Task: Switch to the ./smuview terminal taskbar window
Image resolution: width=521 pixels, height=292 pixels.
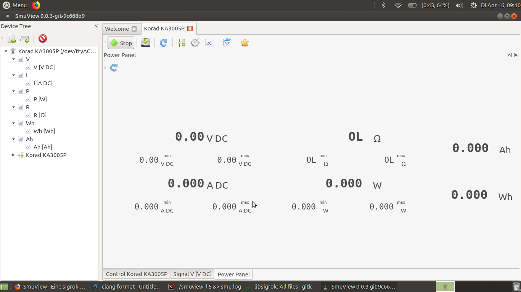Action: 205,287
